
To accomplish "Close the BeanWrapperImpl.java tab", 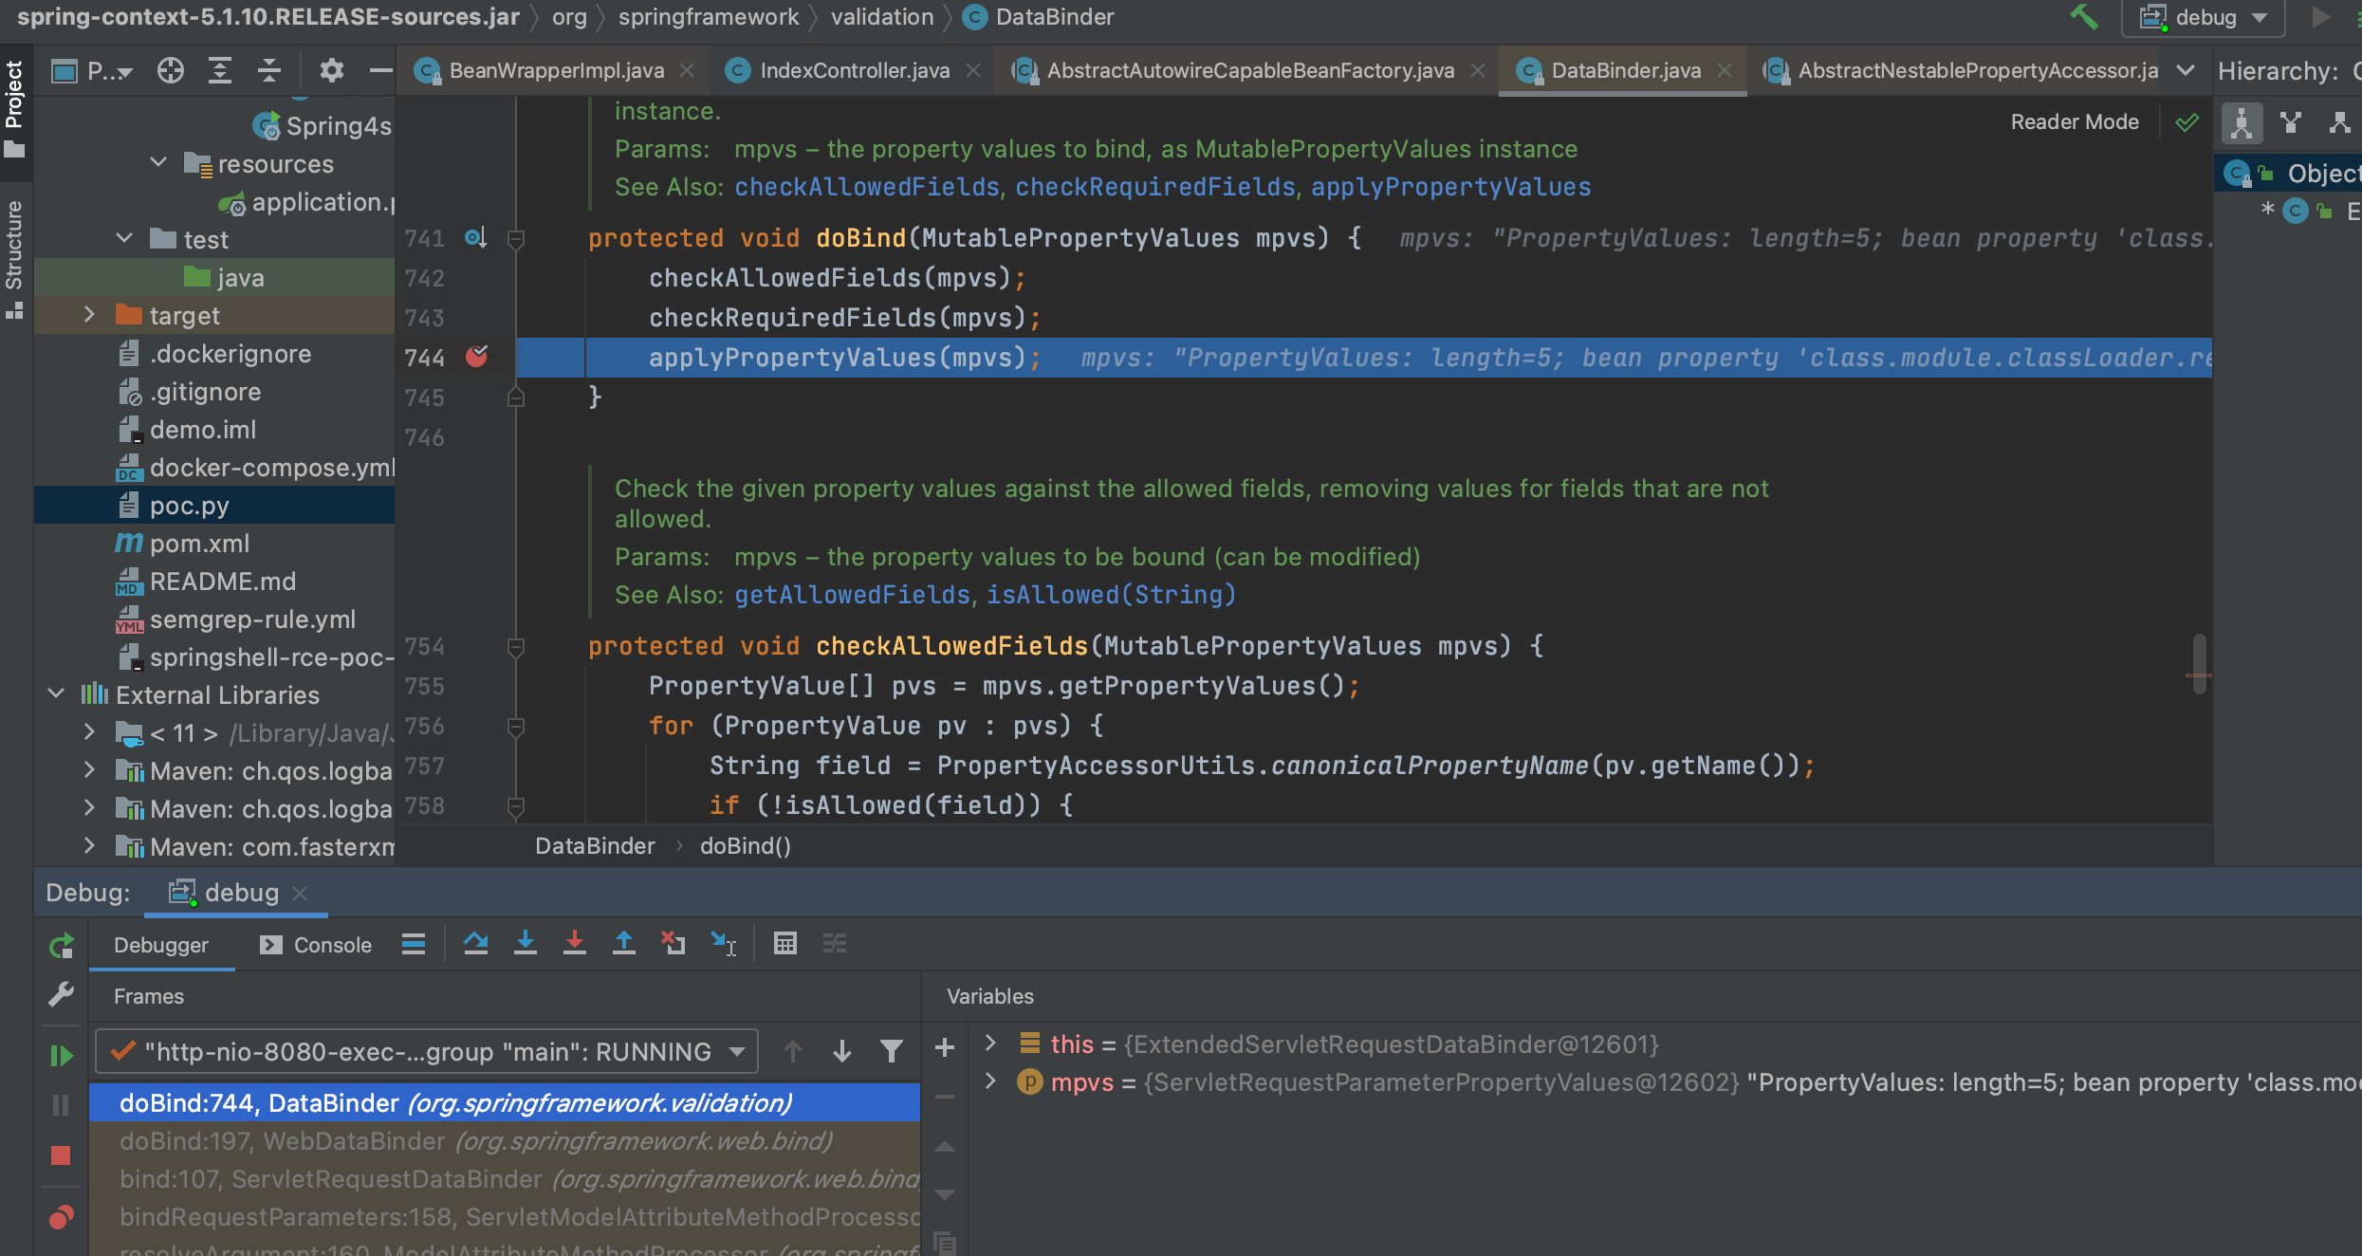I will click(688, 71).
